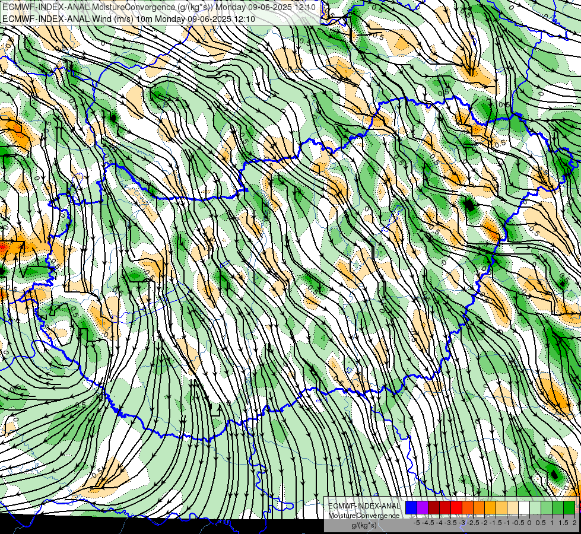
Task: Click the blue legend color swatch
Action: pos(411,507)
